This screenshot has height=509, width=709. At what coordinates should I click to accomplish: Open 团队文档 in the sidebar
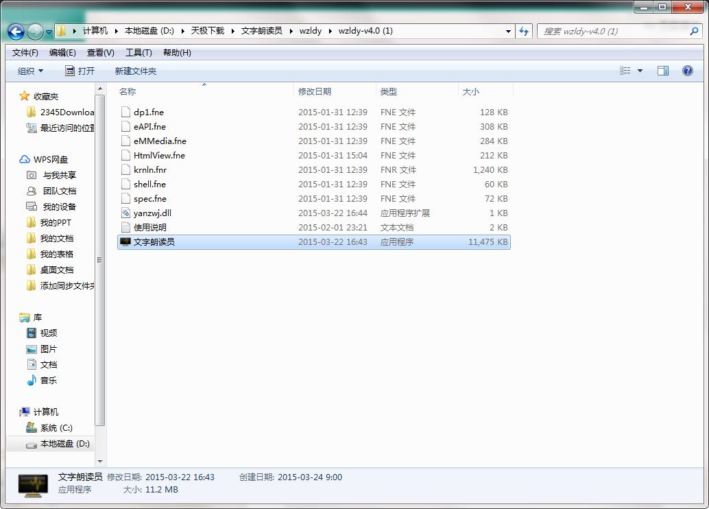[51, 191]
